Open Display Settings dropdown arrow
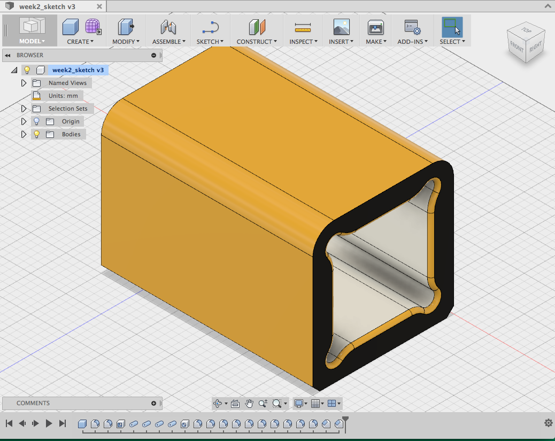Screen dimensions: 555x441 coord(306,404)
